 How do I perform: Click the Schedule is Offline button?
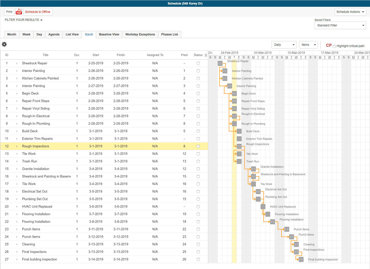(x=38, y=12)
